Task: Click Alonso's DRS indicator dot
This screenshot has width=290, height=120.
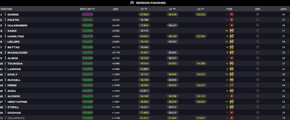Action: 258,96
